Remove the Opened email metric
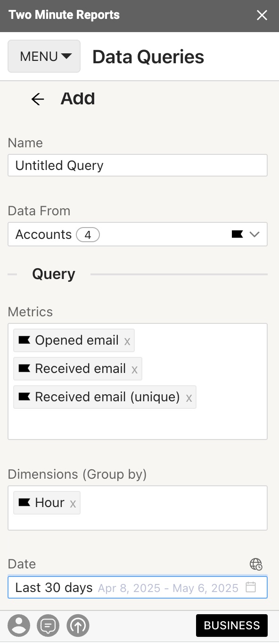 point(127,341)
